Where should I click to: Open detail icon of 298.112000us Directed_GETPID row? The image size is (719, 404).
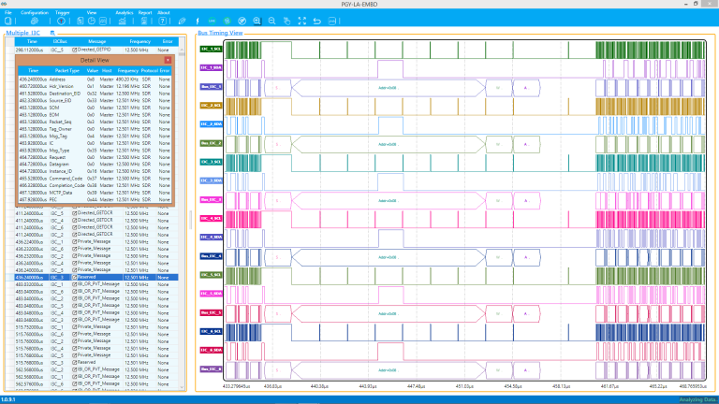[74, 50]
